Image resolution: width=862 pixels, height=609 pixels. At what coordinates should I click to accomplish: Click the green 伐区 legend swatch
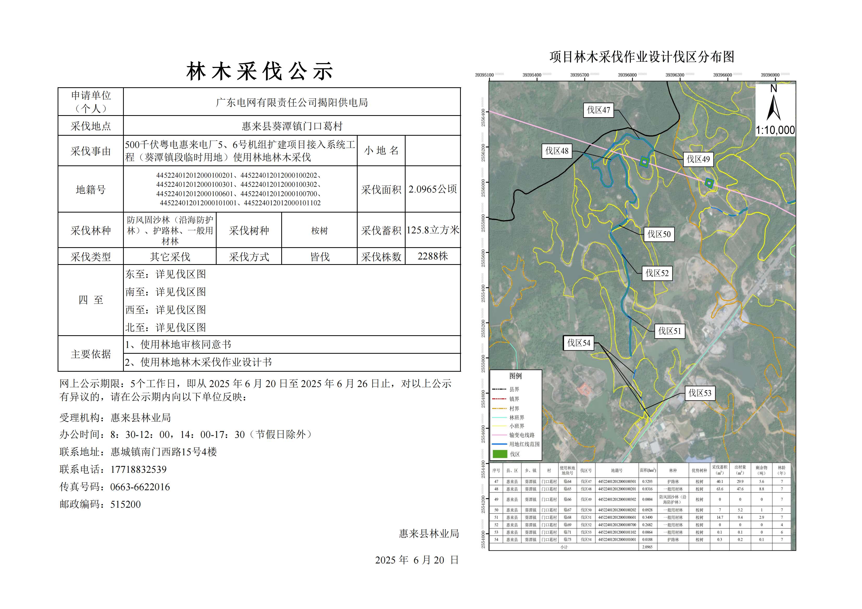[x=500, y=454]
